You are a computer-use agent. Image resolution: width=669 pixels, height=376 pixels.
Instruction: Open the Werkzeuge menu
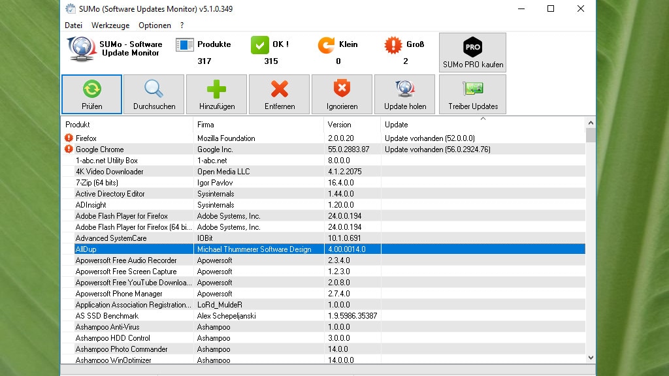[110, 25]
